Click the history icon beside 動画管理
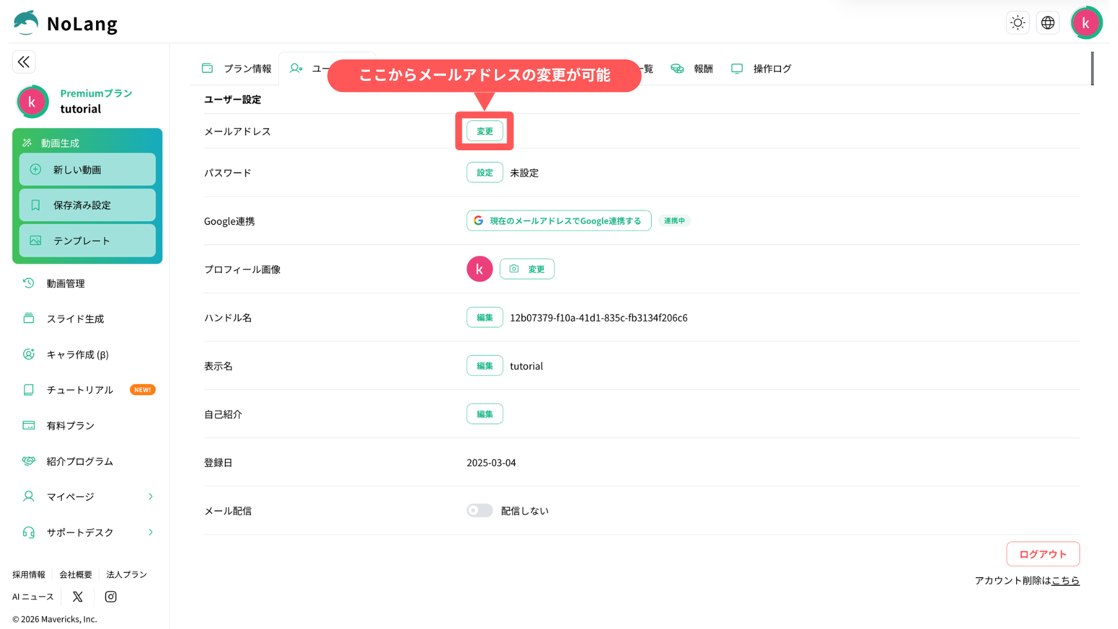The image size is (1118, 629). (x=29, y=283)
